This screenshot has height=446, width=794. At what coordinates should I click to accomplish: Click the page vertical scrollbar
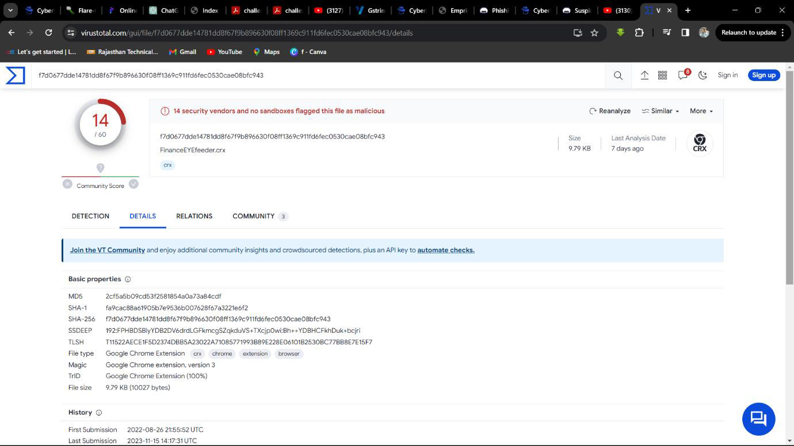[789, 172]
